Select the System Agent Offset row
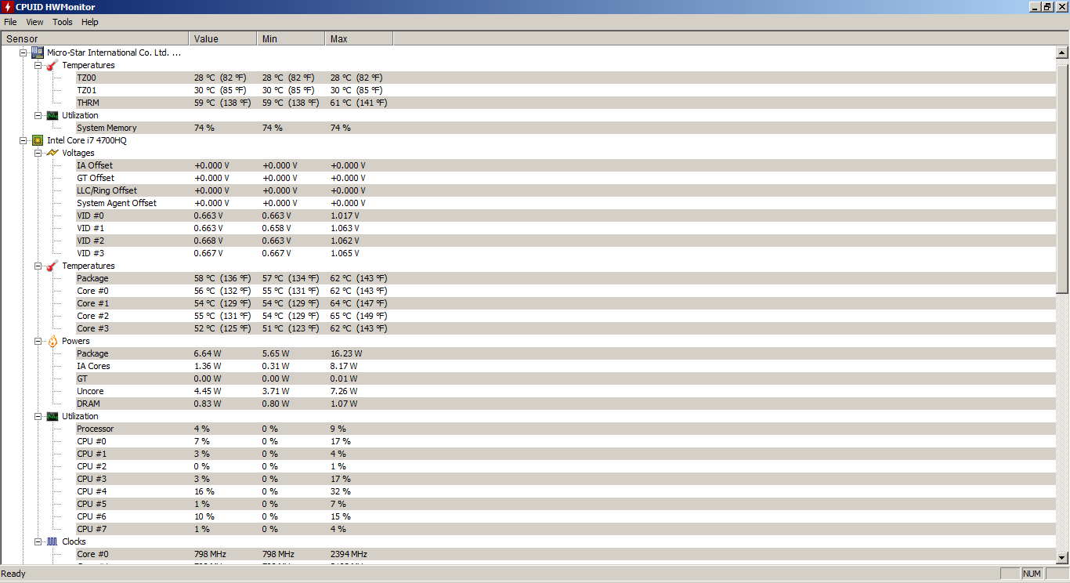This screenshot has height=583, width=1070. [x=565, y=203]
